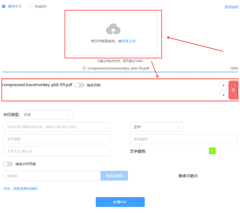The image size is (240, 213).
Task: Click the file icon beside uploaded PDF name
Action: point(84,68)
